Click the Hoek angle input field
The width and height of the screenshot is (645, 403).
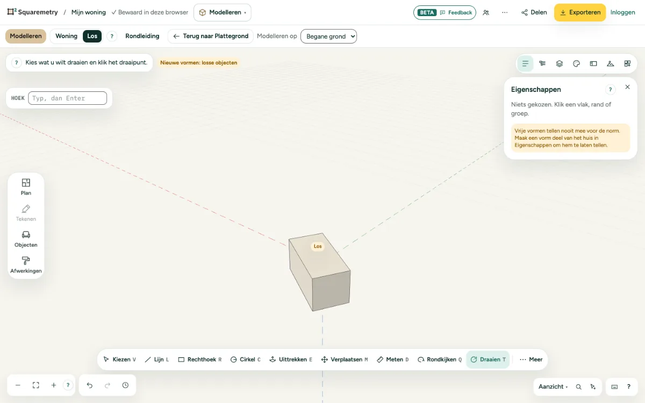68,98
